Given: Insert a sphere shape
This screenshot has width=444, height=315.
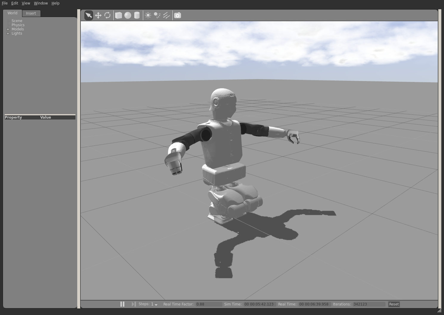Looking at the screenshot, I should (128, 15).
